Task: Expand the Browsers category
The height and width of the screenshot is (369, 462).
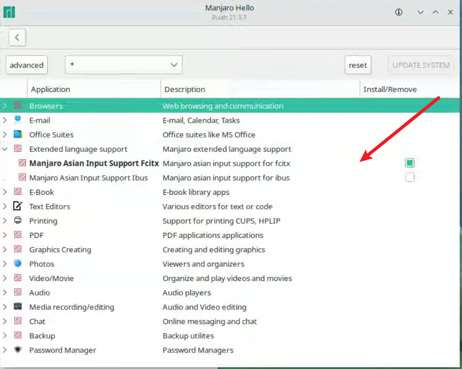Action: coord(5,106)
